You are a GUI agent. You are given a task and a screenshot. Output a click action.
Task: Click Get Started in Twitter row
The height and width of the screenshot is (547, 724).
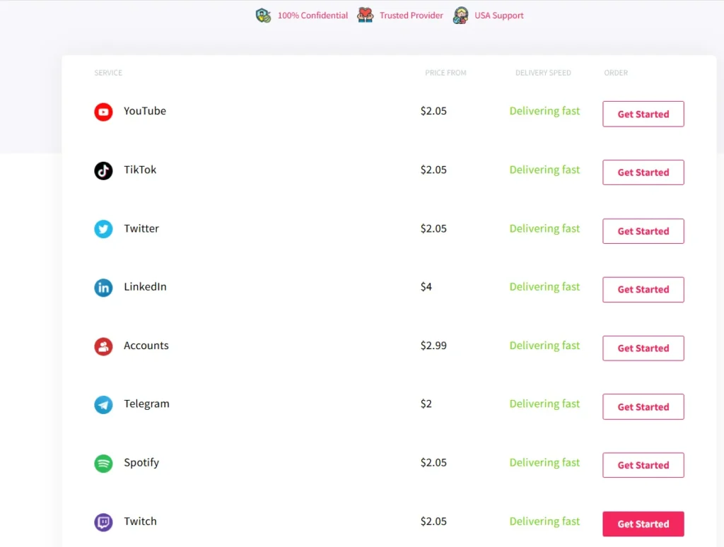pyautogui.click(x=643, y=231)
